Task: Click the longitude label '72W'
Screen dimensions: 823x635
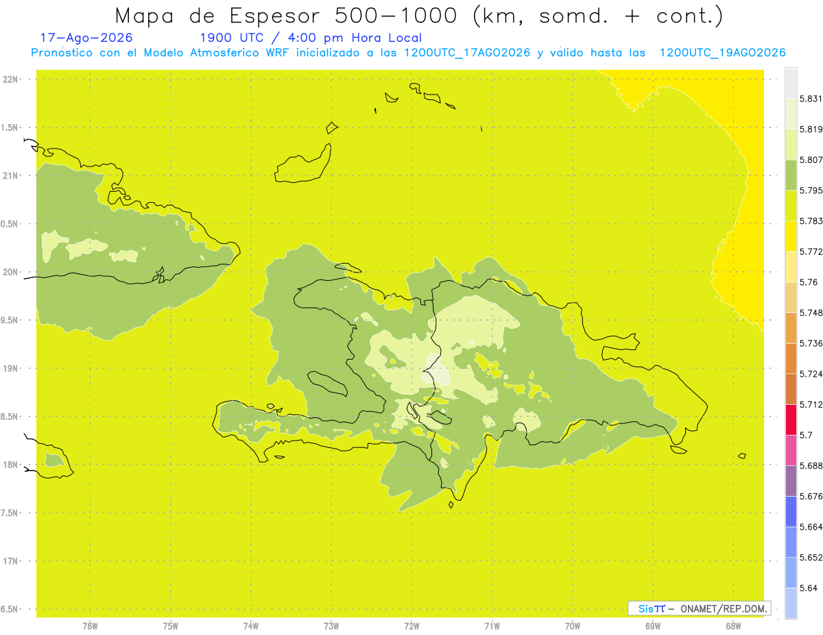Action: click(x=411, y=626)
